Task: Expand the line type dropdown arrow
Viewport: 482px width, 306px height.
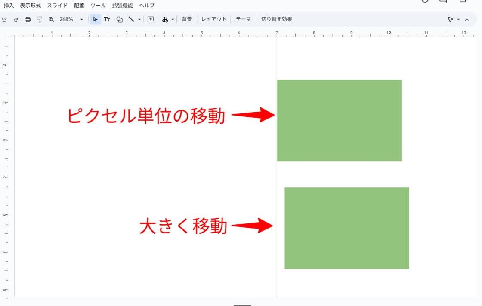Action: pyautogui.click(x=139, y=19)
